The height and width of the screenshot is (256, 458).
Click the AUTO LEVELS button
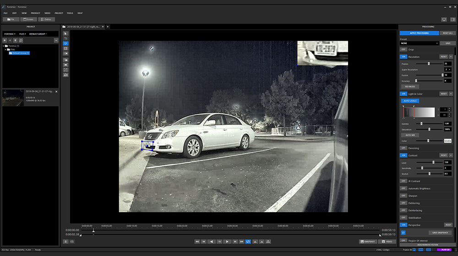click(410, 101)
